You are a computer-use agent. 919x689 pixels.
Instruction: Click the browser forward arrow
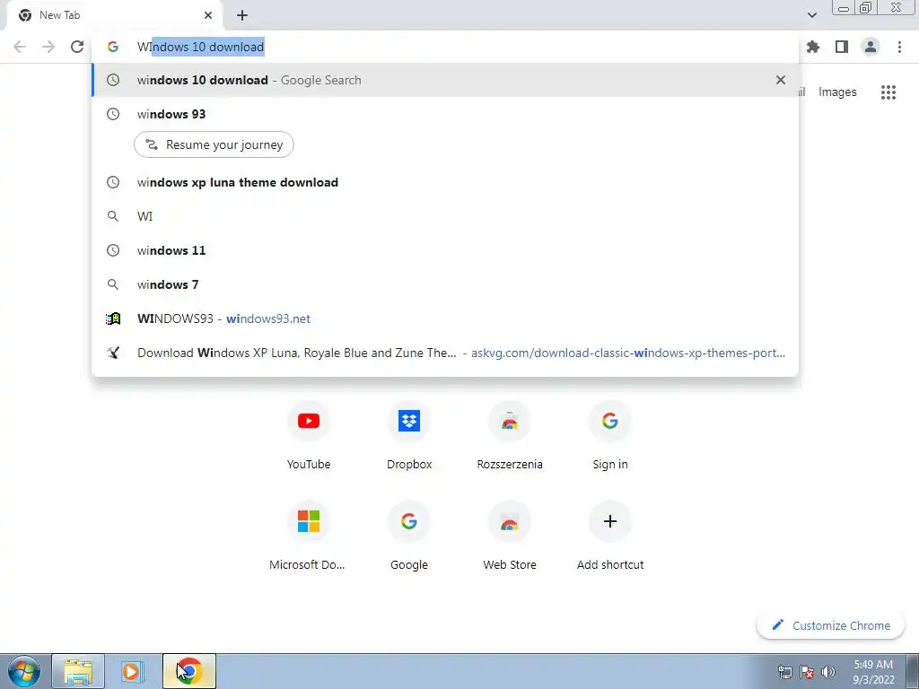[x=48, y=47]
